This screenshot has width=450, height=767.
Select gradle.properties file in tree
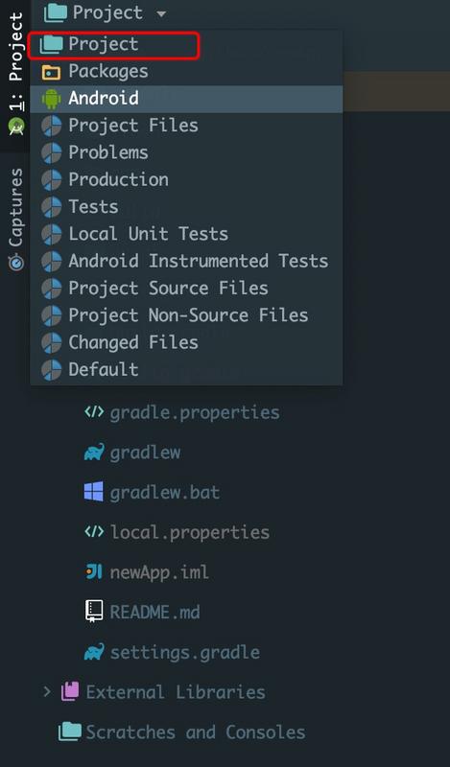pos(195,413)
